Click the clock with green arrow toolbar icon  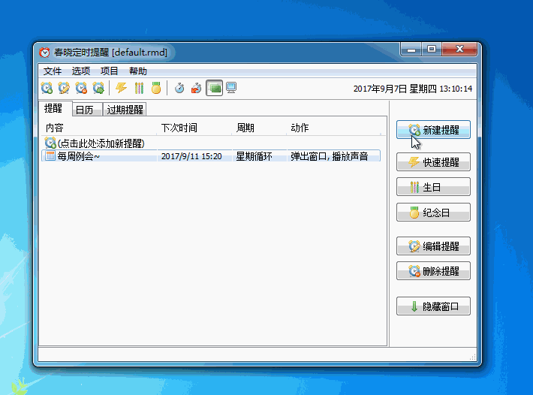98,88
